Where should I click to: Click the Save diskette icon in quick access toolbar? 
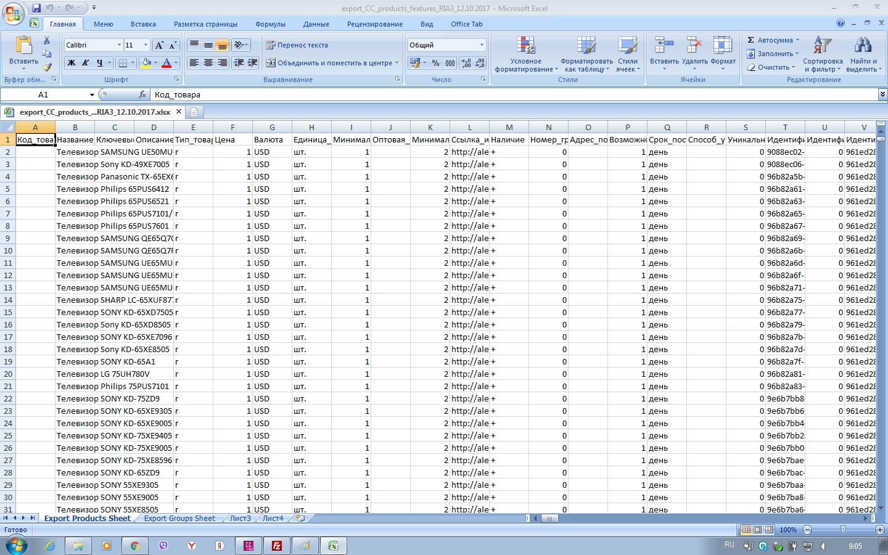coord(36,8)
